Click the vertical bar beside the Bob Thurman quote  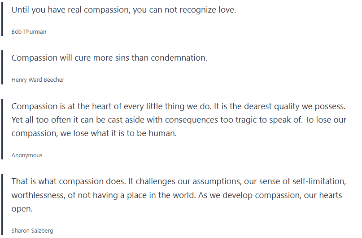(2, 18)
